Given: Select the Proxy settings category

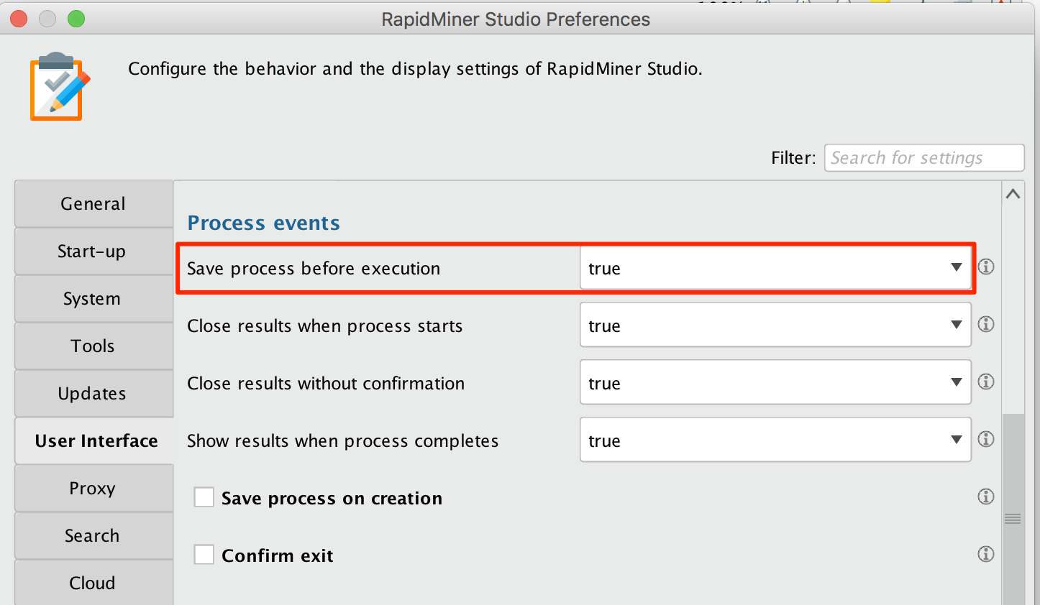Looking at the screenshot, I should (x=93, y=488).
